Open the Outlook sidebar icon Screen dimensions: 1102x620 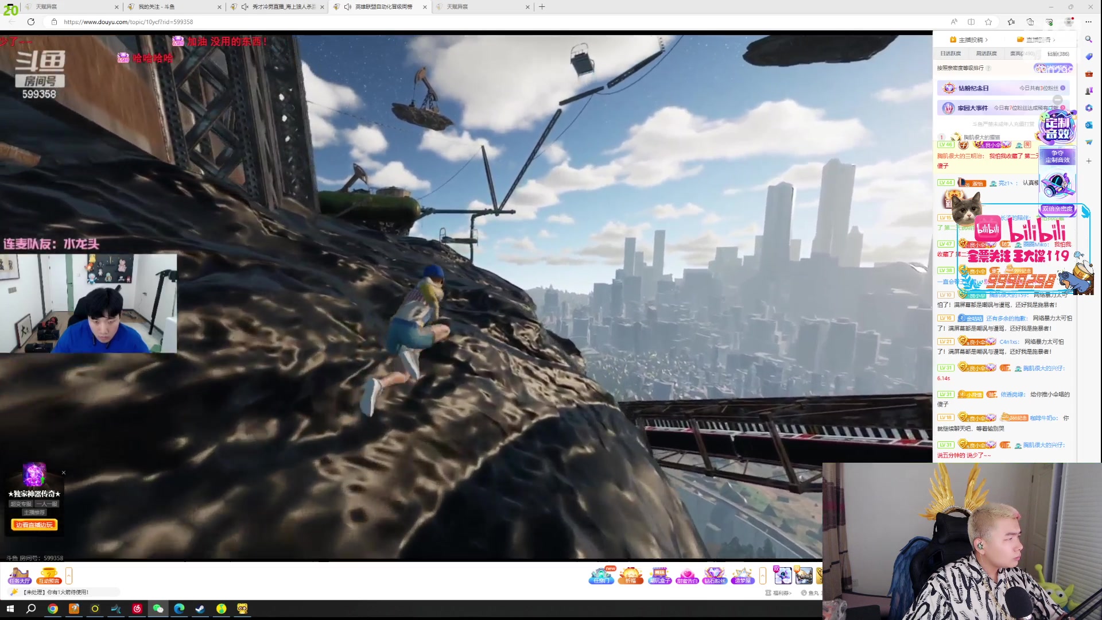(1088, 125)
